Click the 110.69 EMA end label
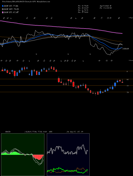This screenshot has width=133, height=176. [x=126, y=49]
